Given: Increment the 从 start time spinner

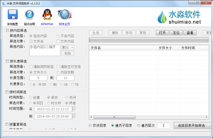Looking at the screenshot, I should pos(74,108).
